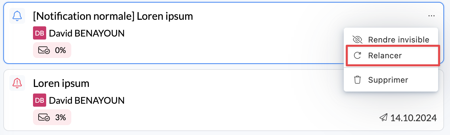Click the trash can icon
The image size is (450, 135).
(x=357, y=80)
